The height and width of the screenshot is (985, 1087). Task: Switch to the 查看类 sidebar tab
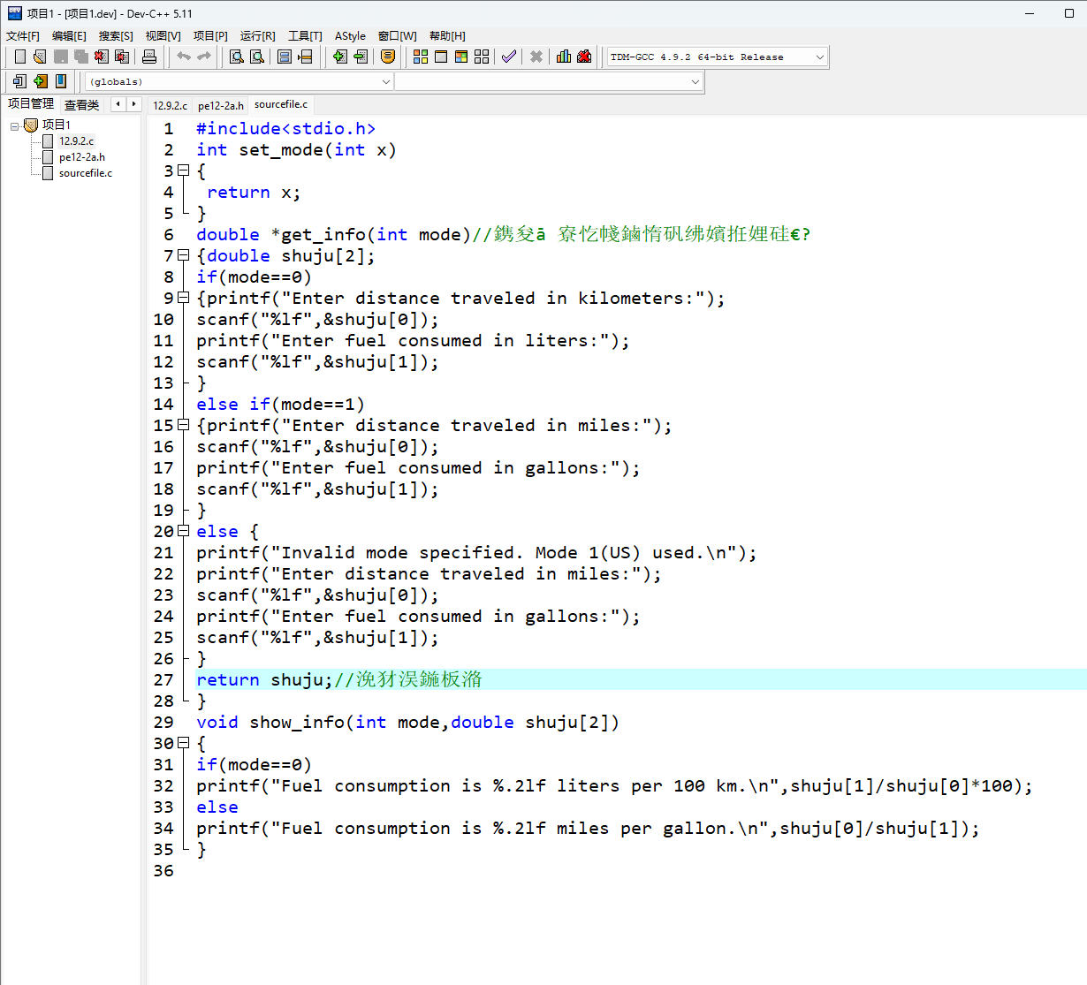click(x=82, y=104)
